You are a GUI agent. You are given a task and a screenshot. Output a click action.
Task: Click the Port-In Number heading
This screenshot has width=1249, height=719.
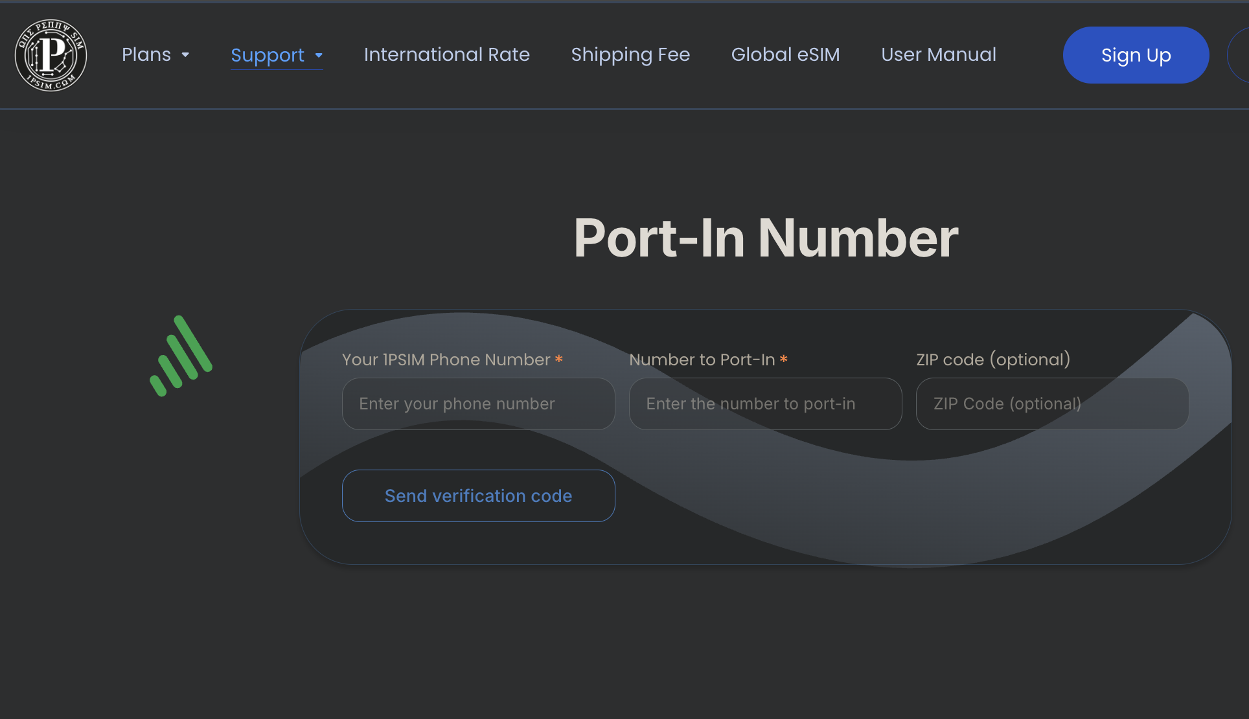pyautogui.click(x=765, y=238)
